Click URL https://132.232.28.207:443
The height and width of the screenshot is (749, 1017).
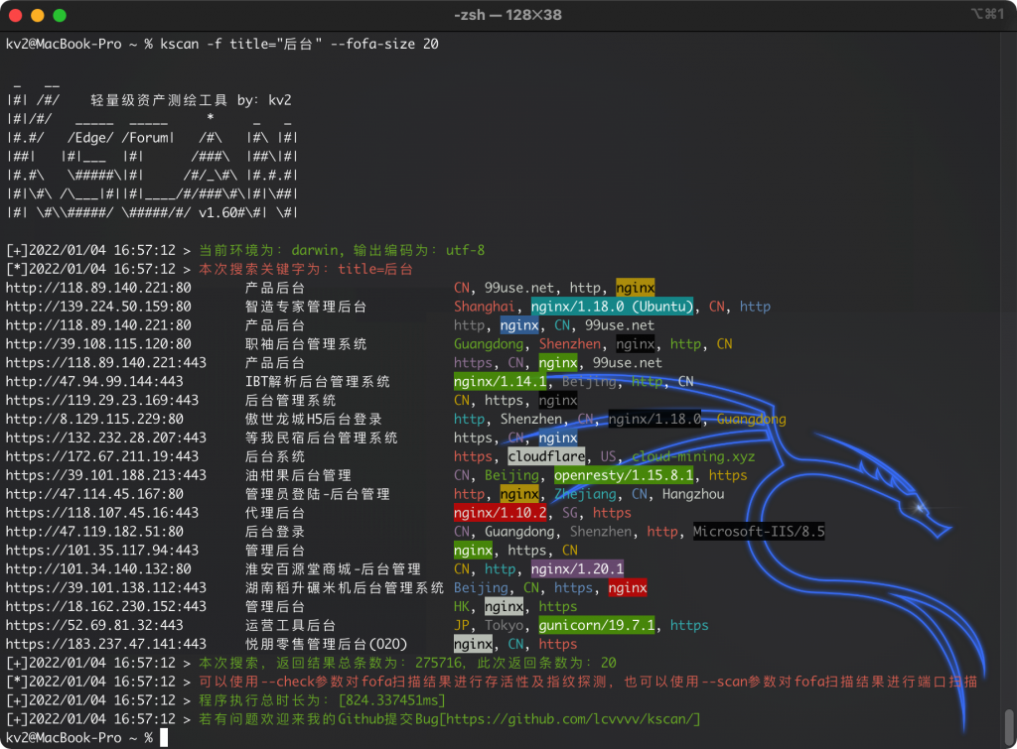coord(106,438)
